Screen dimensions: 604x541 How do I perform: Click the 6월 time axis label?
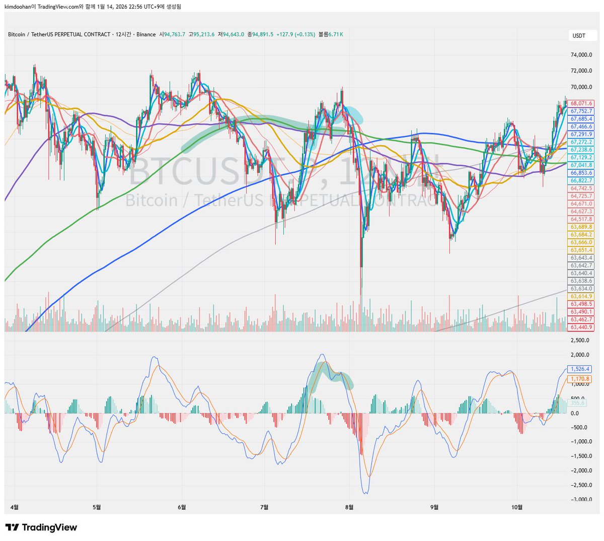182,507
